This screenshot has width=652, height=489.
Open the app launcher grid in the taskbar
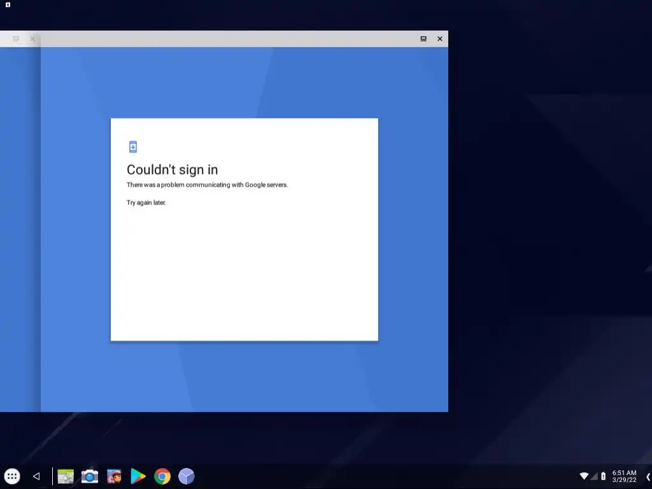tap(12, 476)
